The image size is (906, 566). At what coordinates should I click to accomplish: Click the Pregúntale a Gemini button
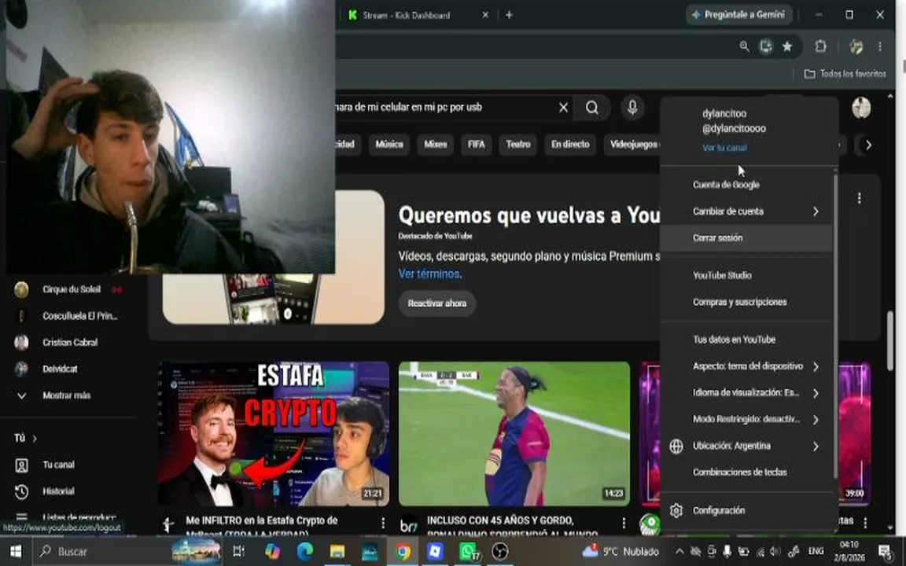pyautogui.click(x=738, y=15)
